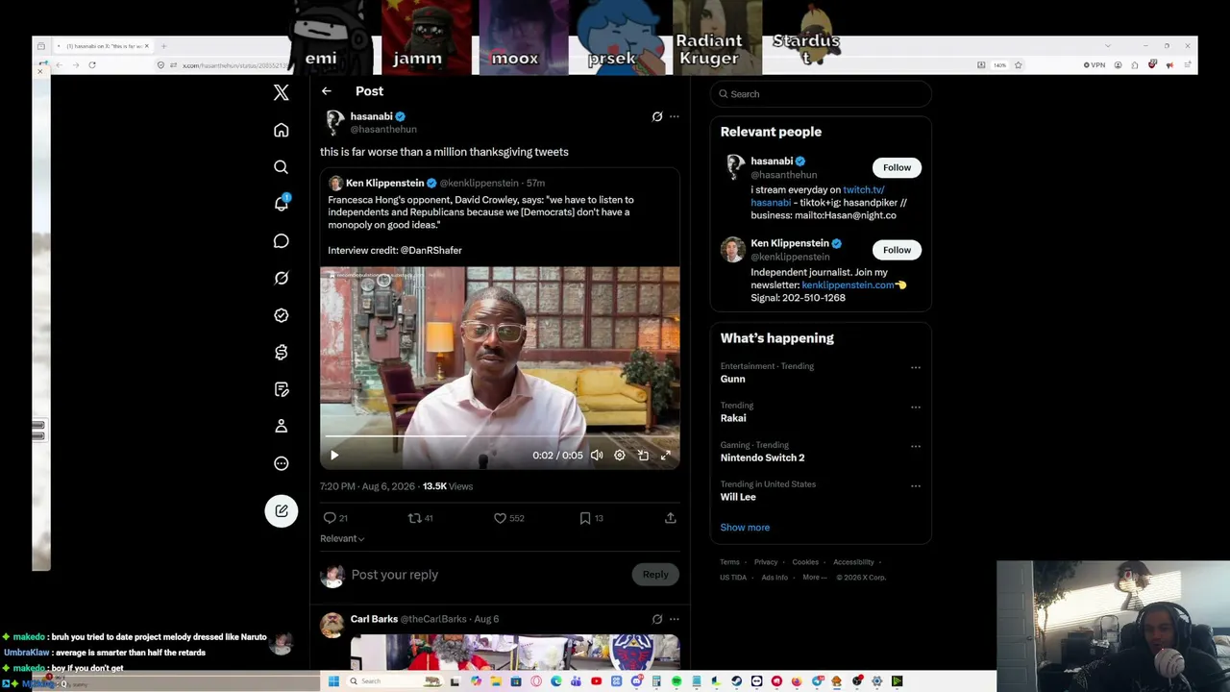Open the dollar-sign monetization icon in sidebar
Image resolution: width=1230 pixels, height=692 pixels.
pyautogui.click(x=281, y=353)
